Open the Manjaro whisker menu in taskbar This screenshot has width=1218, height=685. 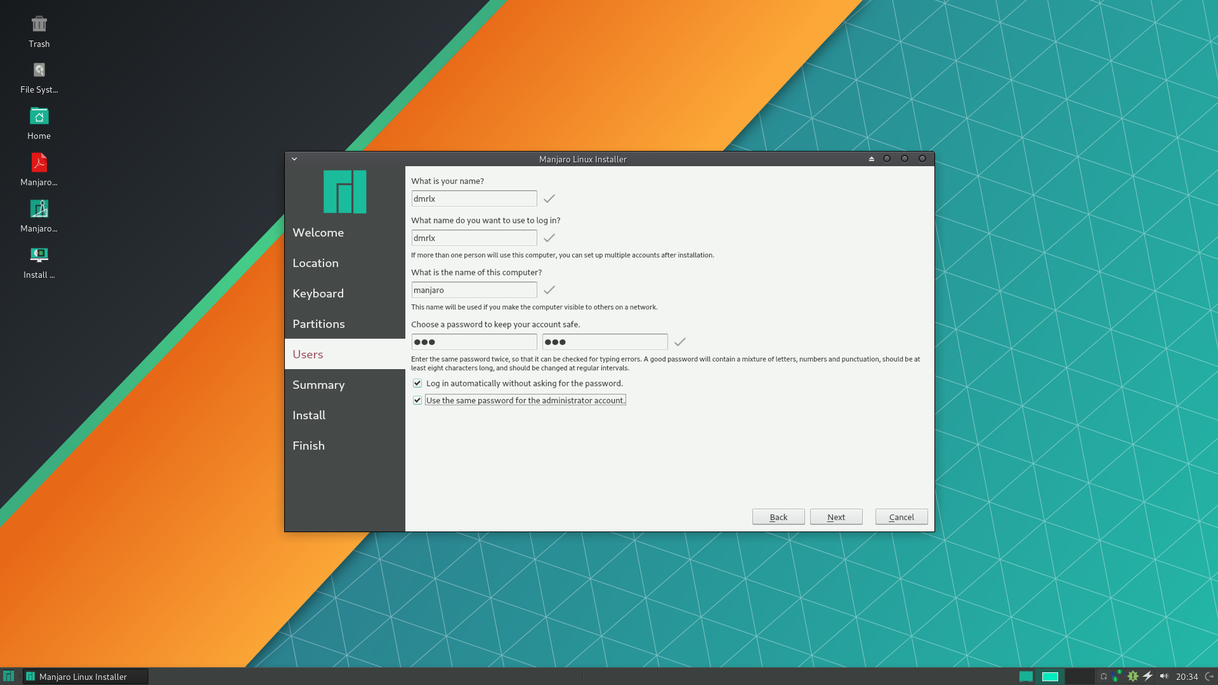8,676
